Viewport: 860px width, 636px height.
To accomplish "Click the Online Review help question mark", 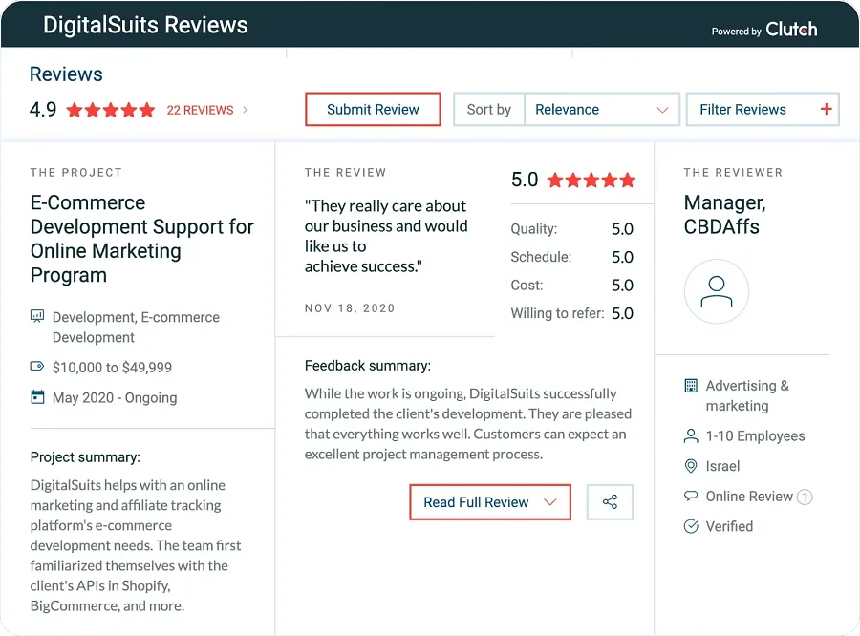I will 804,498.
